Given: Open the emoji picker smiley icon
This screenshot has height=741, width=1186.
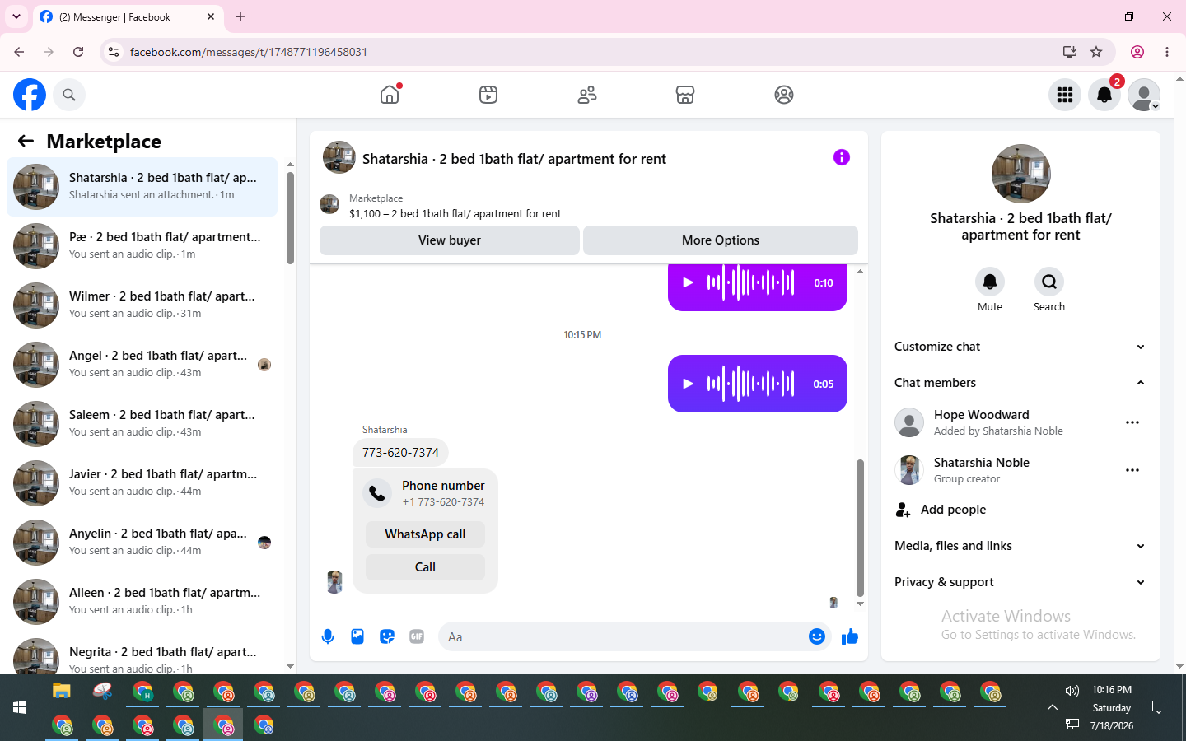Looking at the screenshot, I should click(817, 636).
